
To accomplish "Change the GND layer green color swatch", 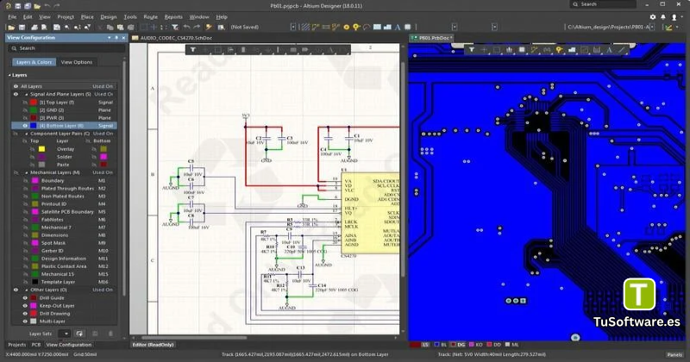I will (x=34, y=110).
